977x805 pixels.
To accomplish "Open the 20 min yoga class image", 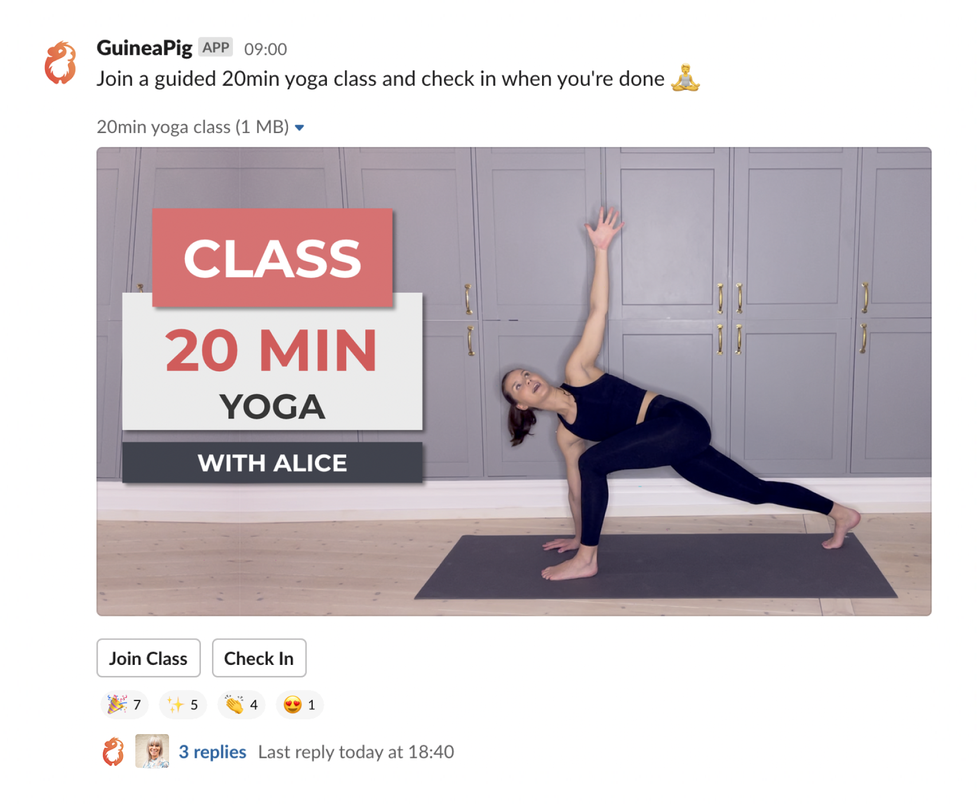I will pos(514,381).
